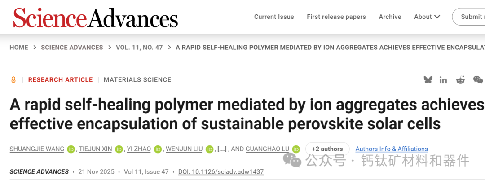Follow the DOI 10.1126/sciadv.adw1437 link
Screen dimensions: 485x180
point(221,172)
